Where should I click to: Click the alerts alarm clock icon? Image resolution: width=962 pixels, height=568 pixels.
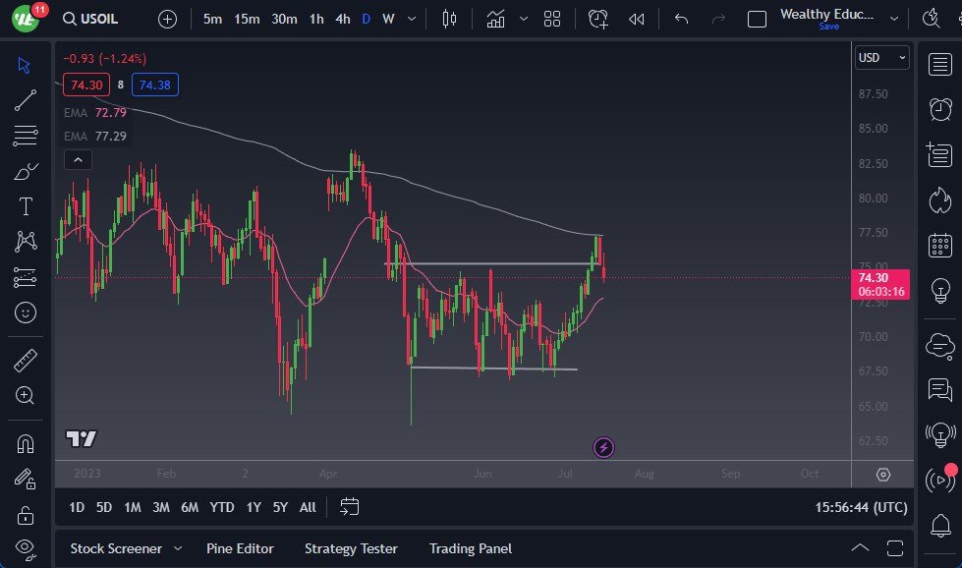point(939,108)
